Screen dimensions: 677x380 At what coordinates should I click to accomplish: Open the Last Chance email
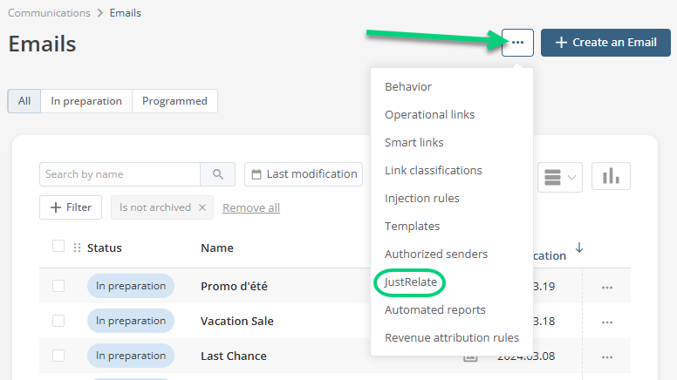point(234,356)
